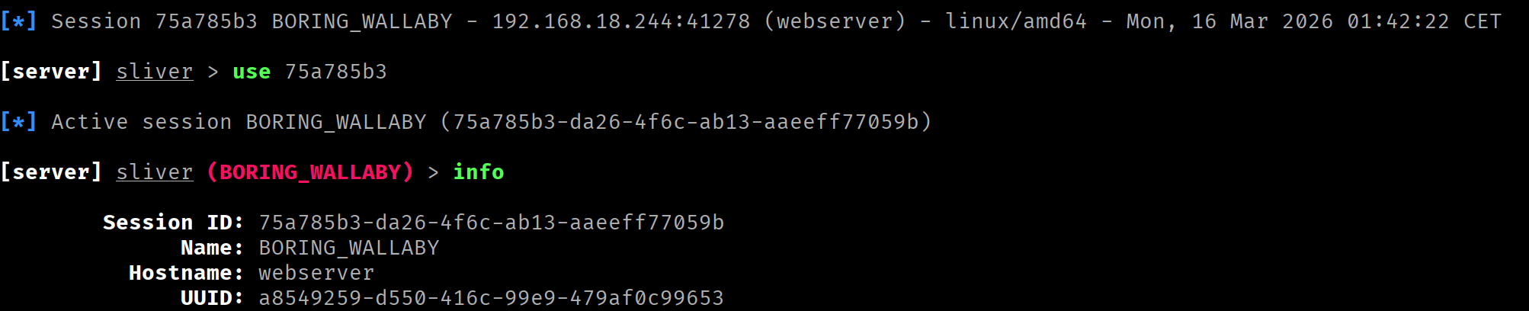Viewport: 1529px width, 311px height.
Task: Click the UUID value a8549259-d550-416c-99e9-479af0c99653
Action: tap(491, 298)
